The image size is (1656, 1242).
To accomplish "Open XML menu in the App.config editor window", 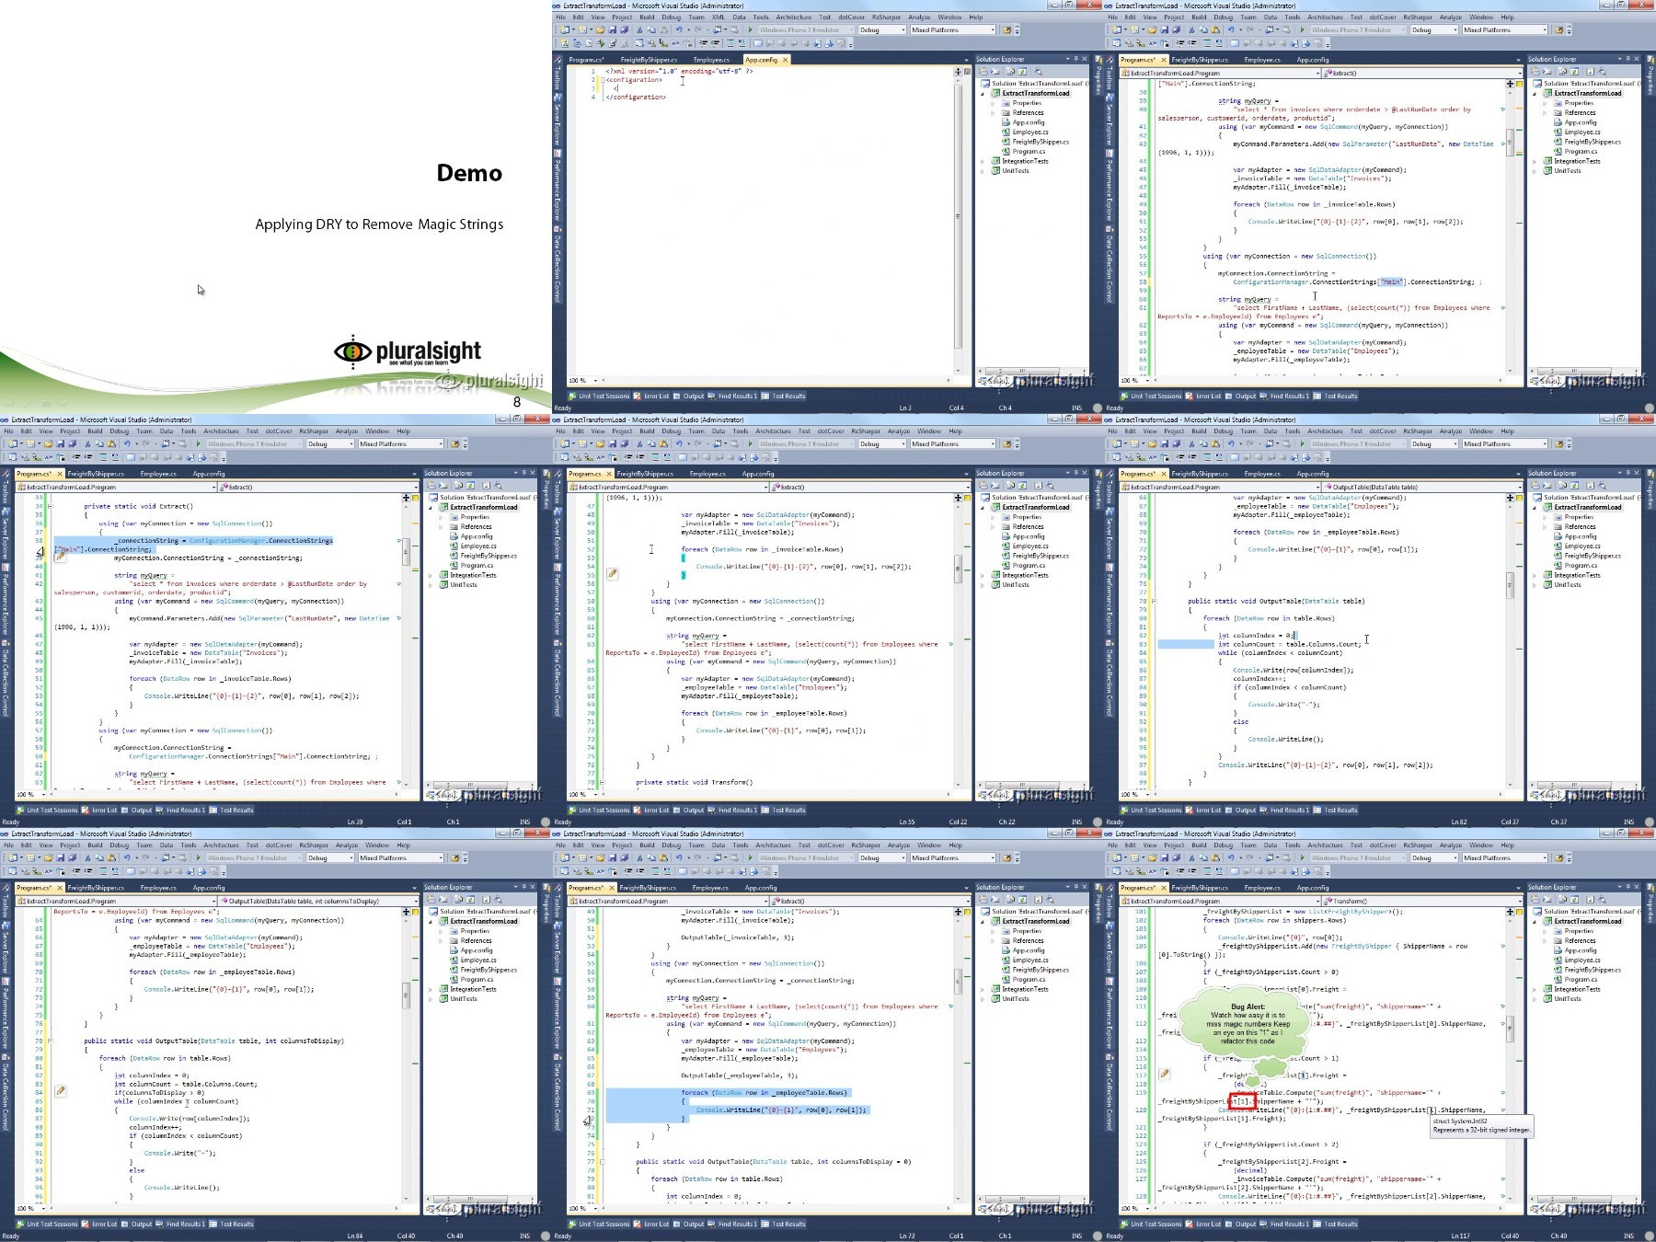I will [x=718, y=17].
